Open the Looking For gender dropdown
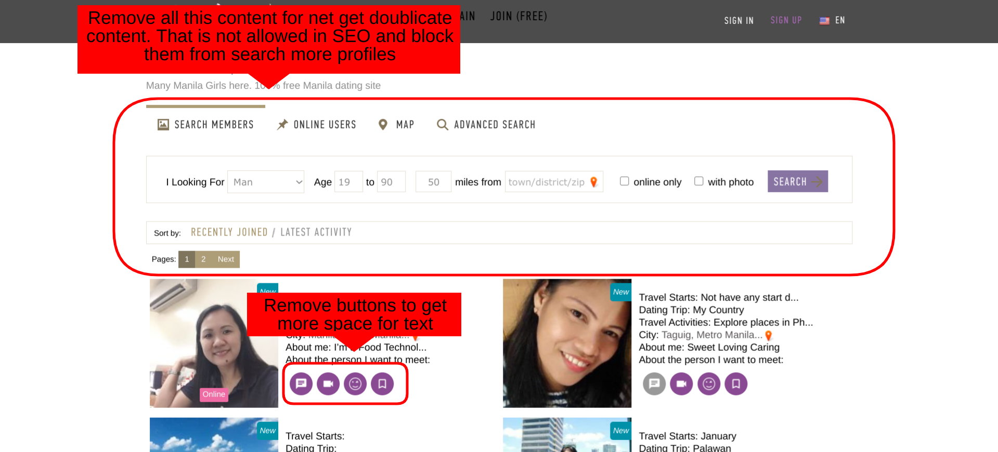 [266, 182]
